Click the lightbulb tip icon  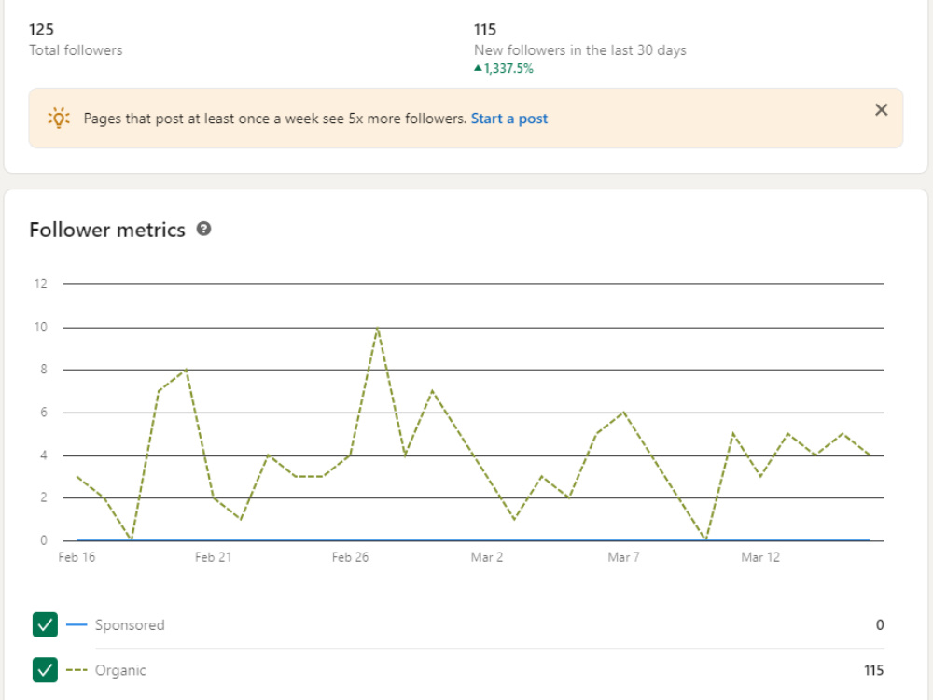tap(58, 118)
